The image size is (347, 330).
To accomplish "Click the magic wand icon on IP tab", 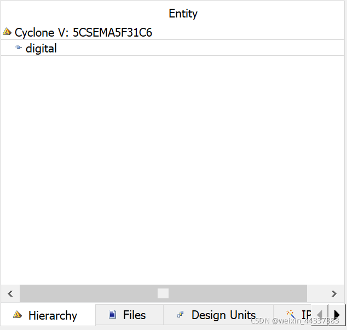I will coord(291,314).
